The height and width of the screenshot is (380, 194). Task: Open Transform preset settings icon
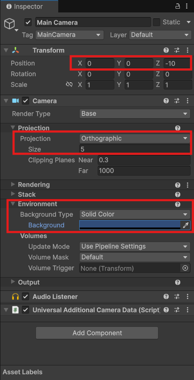tap(177, 50)
